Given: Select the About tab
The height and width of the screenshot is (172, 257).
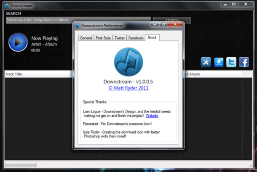Looking at the screenshot, I should tap(152, 38).
